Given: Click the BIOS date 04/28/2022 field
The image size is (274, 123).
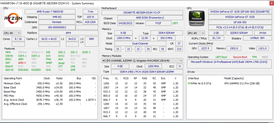Looking at the screenshot, I should point(126,23).
